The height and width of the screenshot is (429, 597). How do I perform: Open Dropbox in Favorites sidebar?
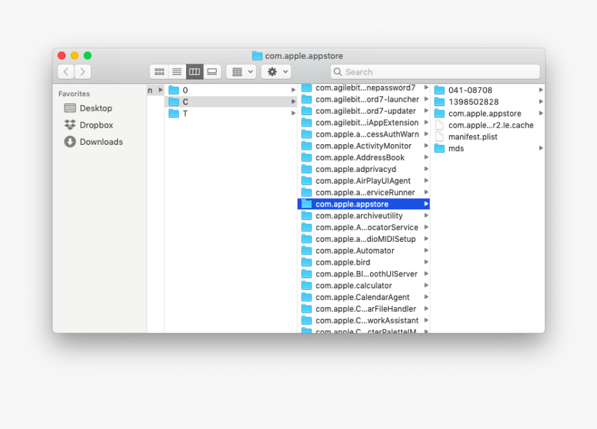88,125
